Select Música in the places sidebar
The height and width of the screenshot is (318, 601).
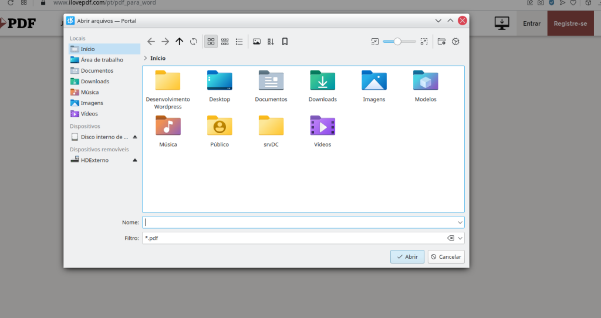point(104,92)
